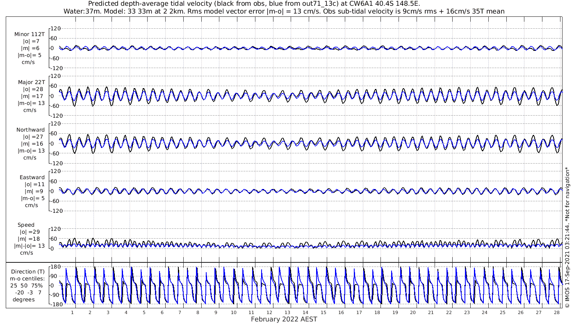
Task: Click the '|o| =7' value in Minor panel
Action: pyautogui.click(x=31, y=41)
